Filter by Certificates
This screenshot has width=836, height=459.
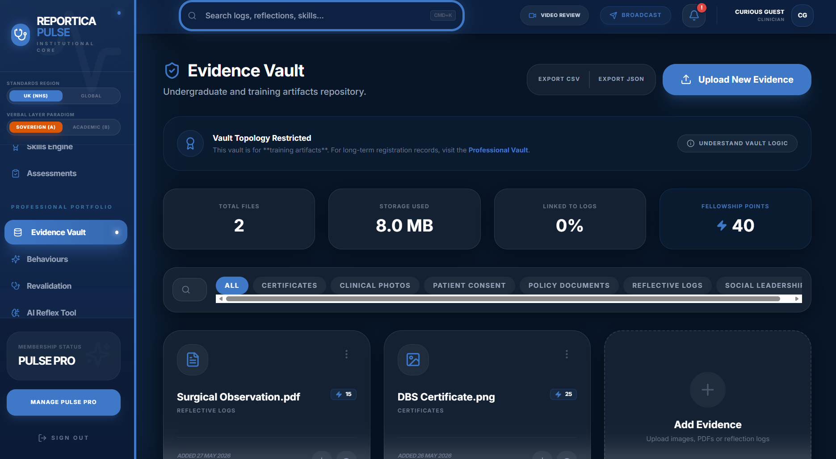click(290, 286)
